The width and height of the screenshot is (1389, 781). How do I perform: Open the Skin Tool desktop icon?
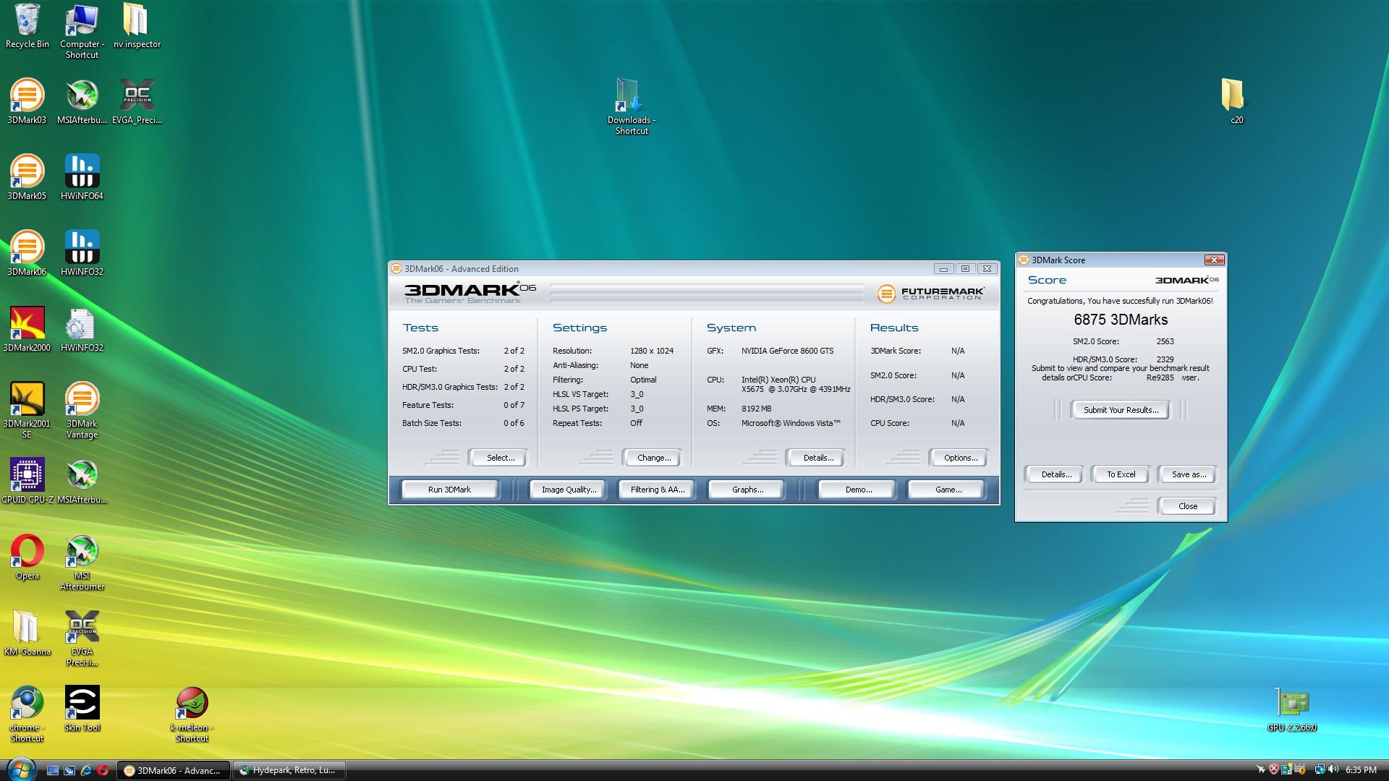(x=82, y=704)
